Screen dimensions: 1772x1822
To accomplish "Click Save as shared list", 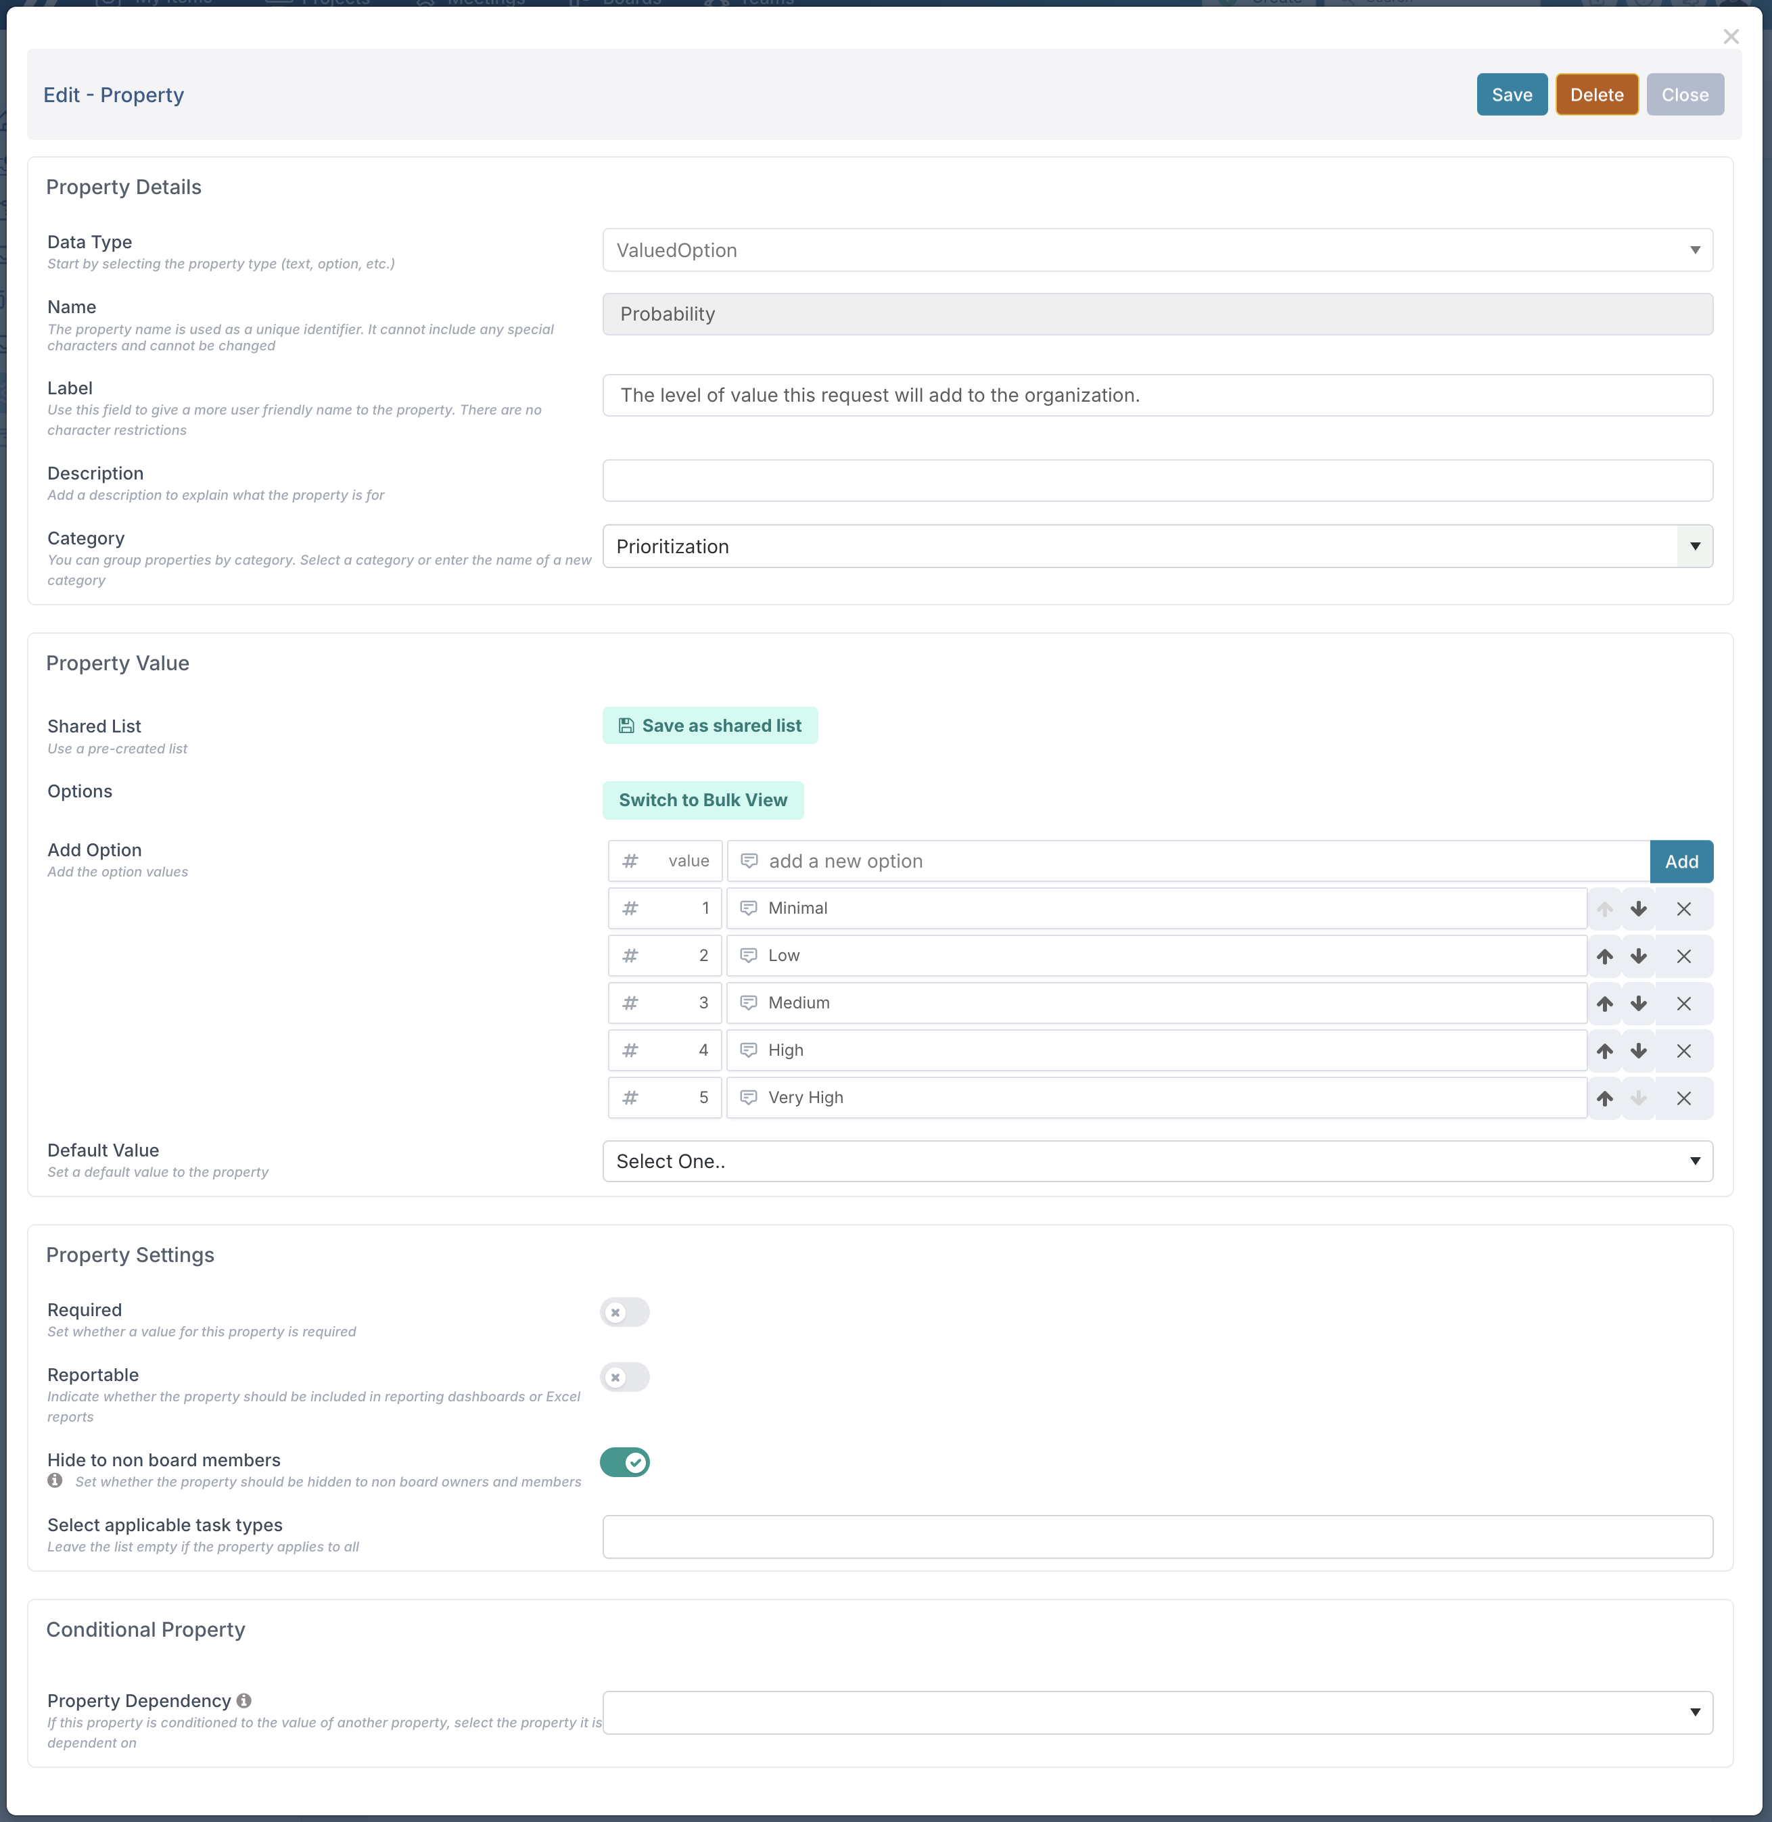I will [x=710, y=726].
